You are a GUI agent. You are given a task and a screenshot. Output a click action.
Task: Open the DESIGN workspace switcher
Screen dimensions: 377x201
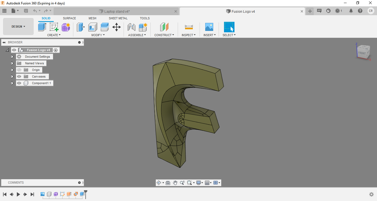[x=18, y=27]
